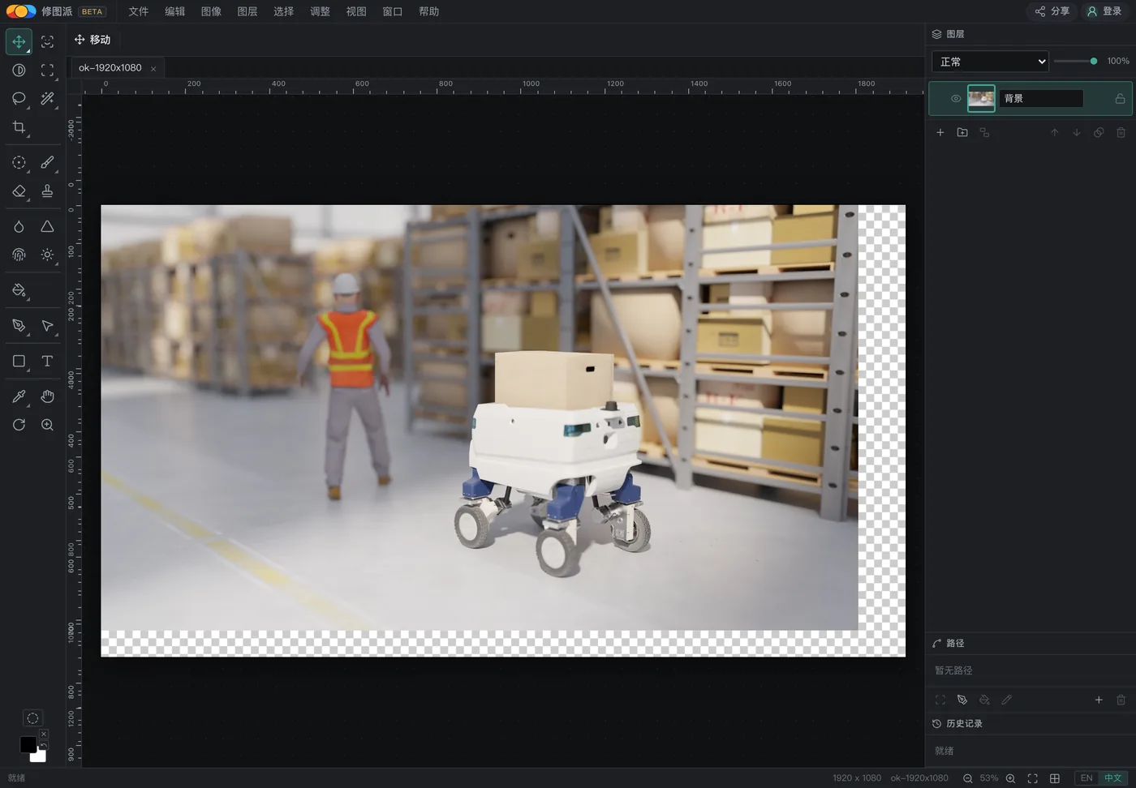The height and width of the screenshot is (788, 1136).
Task: Select the Move tool
Action: click(x=19, y=41)
